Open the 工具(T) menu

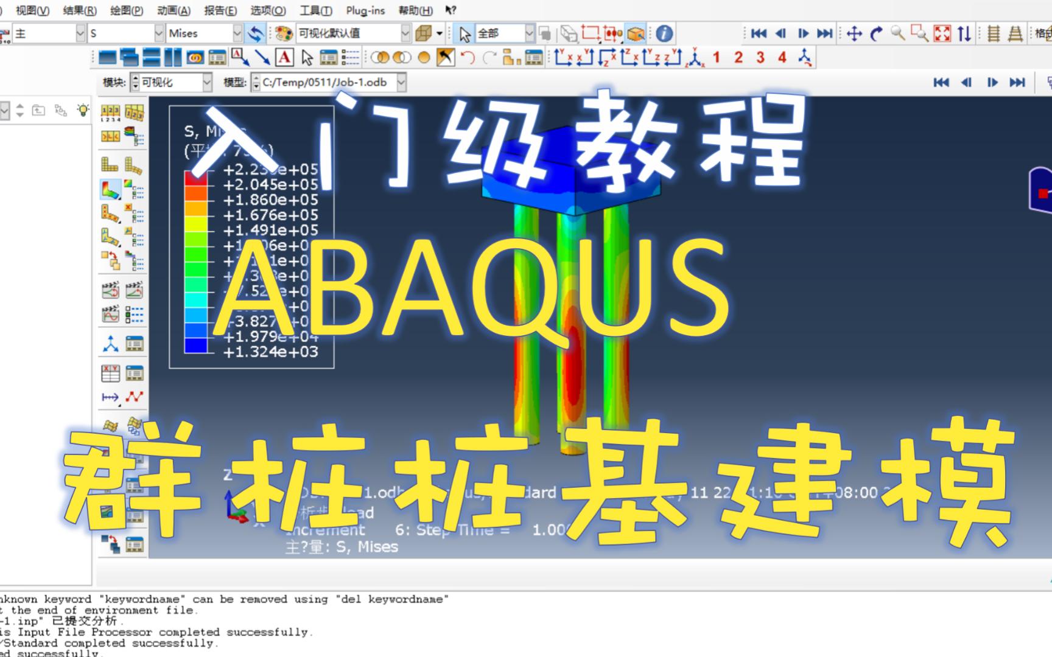(x=315, y=10)
